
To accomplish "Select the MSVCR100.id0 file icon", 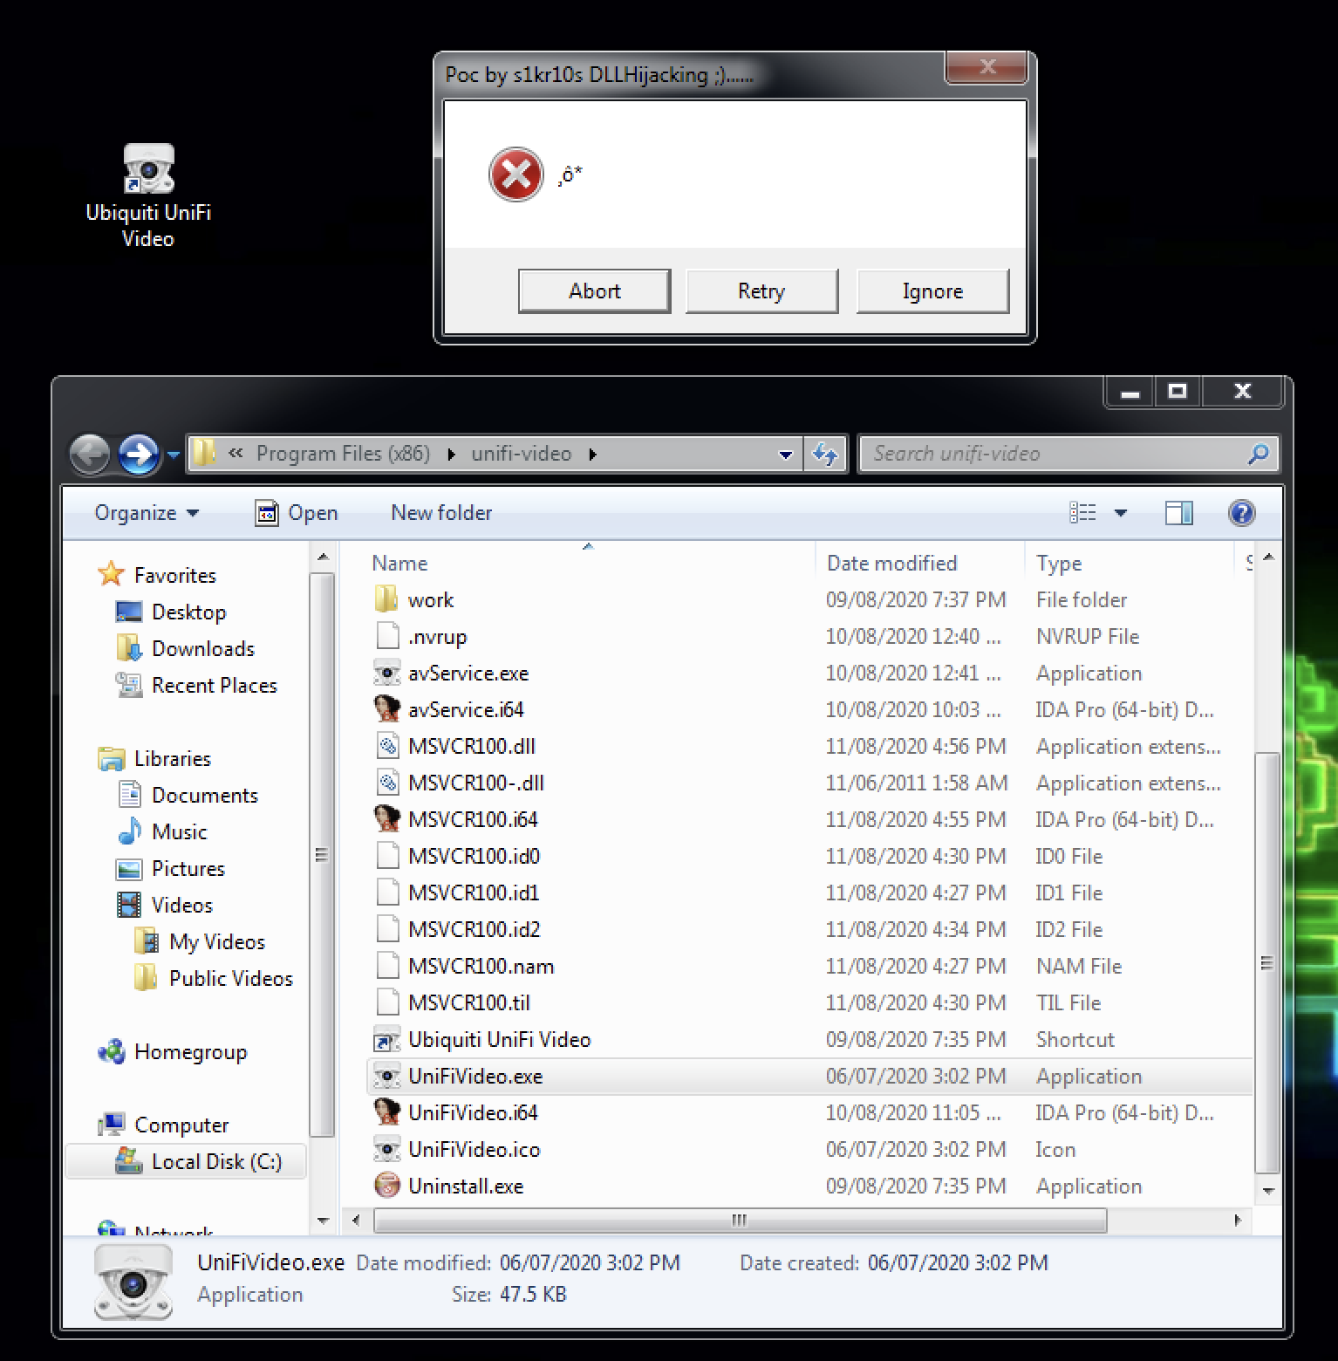I will pos(386,856).
